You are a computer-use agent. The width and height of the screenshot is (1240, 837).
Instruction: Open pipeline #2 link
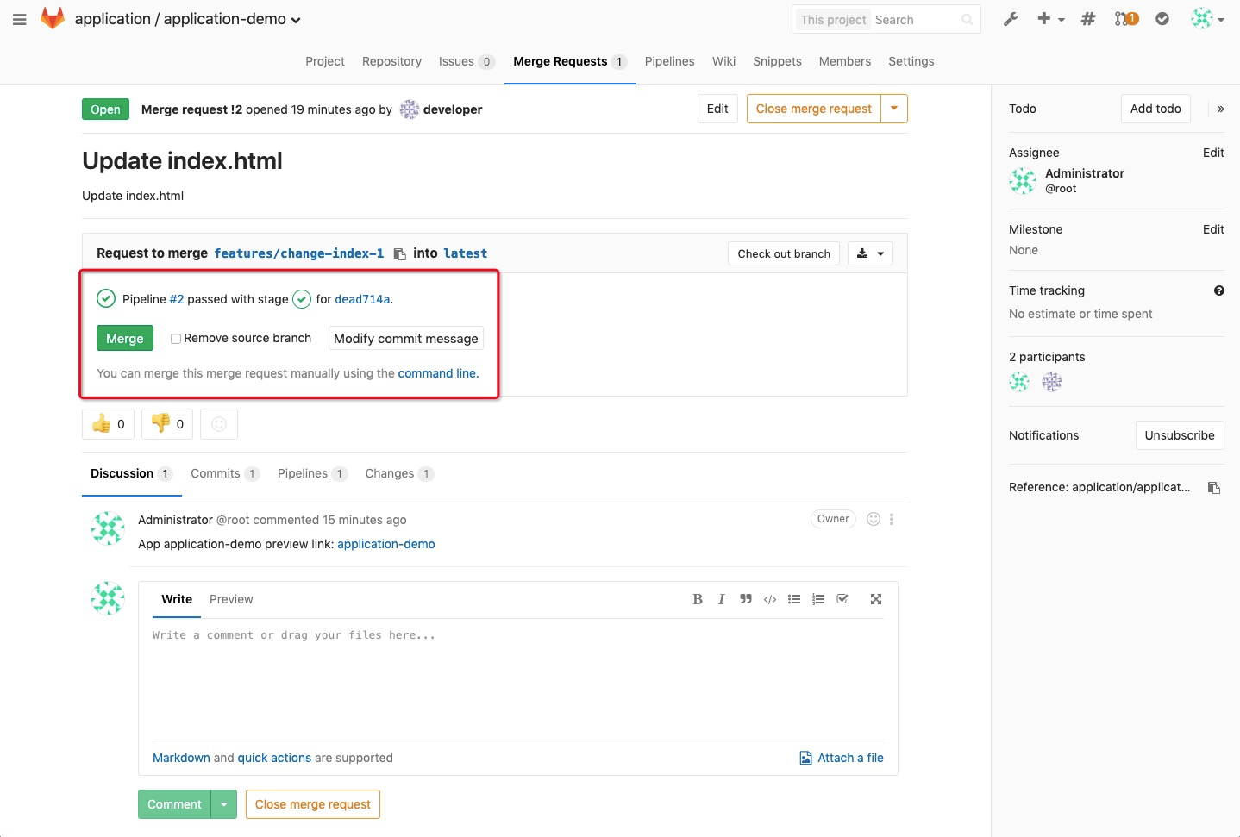(x=177, y=299)
